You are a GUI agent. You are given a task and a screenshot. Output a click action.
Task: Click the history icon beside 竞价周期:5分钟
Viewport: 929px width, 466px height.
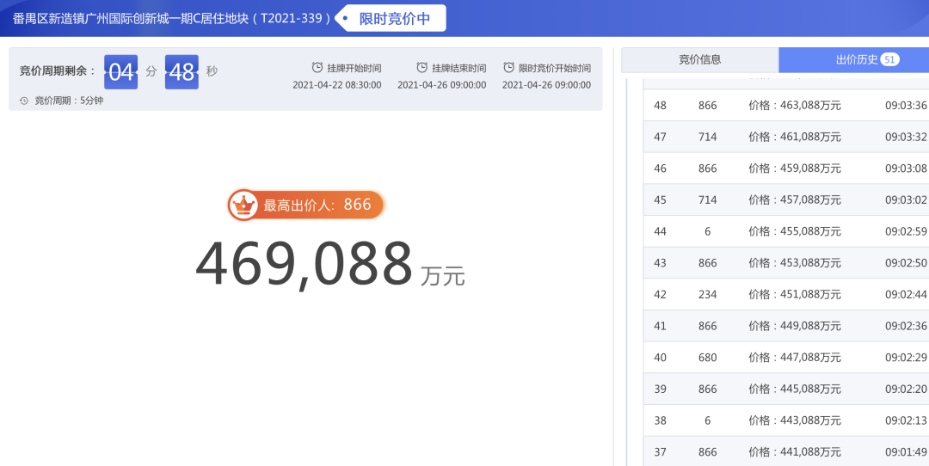click(24, 101)
